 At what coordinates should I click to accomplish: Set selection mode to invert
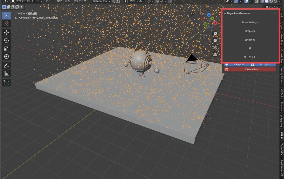(x=17, y=7)
